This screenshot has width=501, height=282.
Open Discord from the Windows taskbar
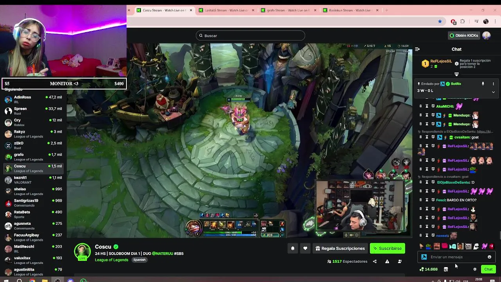click(x=70, y=280)
